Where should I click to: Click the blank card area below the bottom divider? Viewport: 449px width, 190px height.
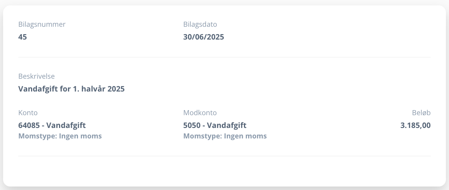tap(224, 171)
